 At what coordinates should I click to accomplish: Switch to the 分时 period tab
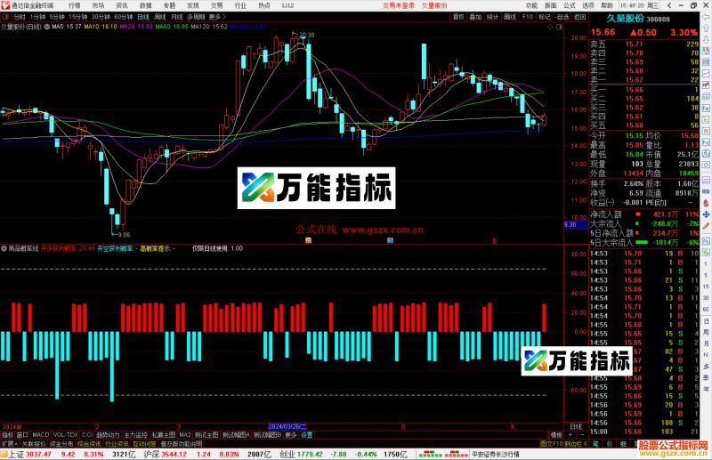coord(20,17)
